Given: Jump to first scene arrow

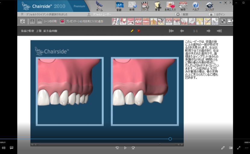Looking at the screenshot, I should 171,31.
